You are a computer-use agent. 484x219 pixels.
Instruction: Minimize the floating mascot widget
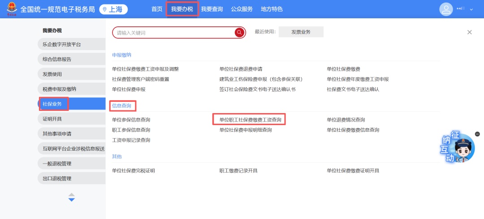tap(477, 134)
